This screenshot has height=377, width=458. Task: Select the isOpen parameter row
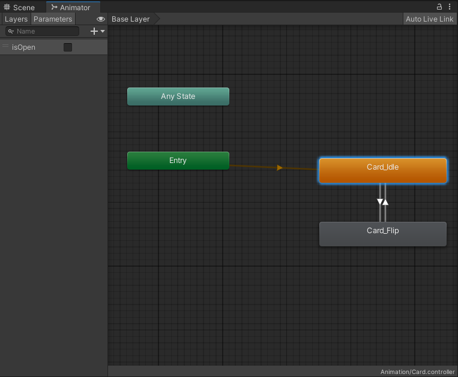pos(54,47)
